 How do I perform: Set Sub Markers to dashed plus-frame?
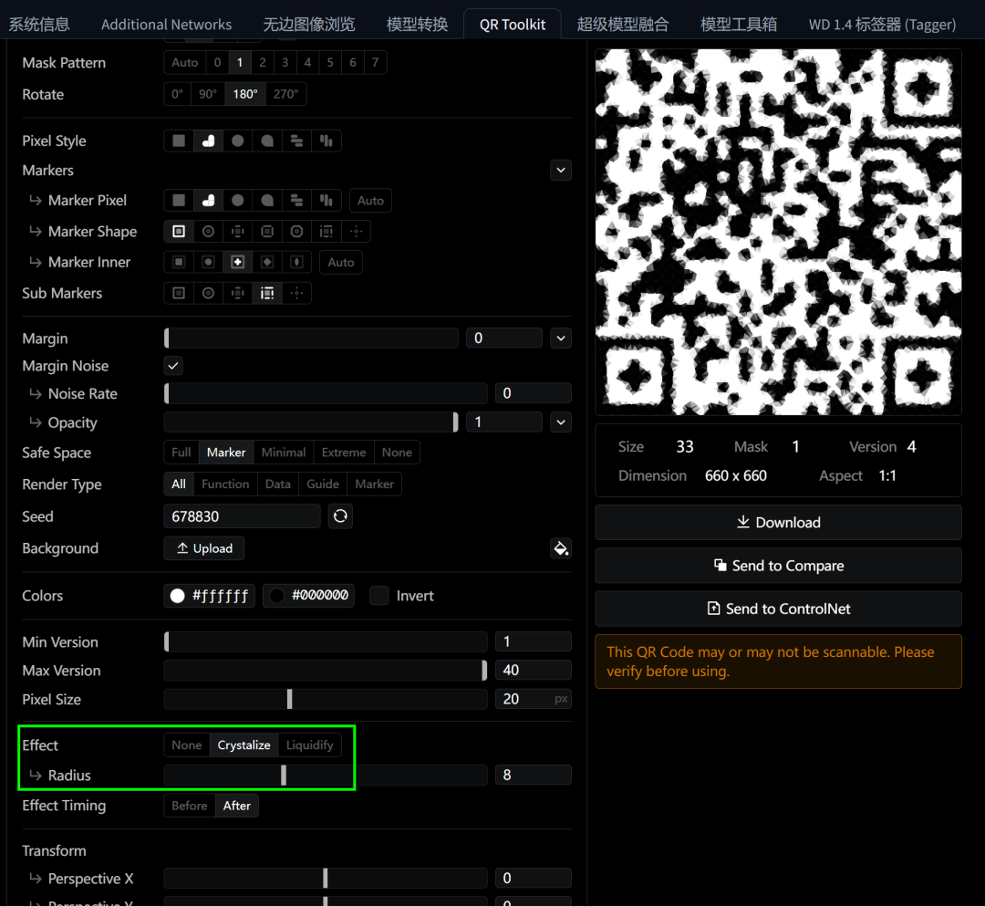(237, 293)
